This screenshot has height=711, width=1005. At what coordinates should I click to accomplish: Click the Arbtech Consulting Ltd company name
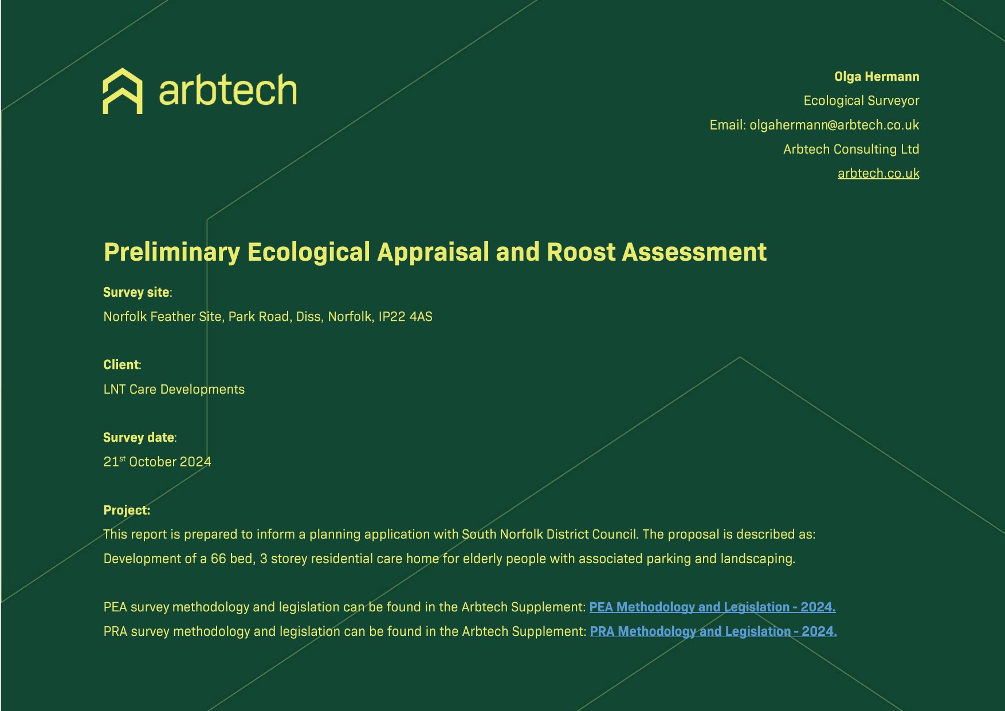tap(850, 149)
